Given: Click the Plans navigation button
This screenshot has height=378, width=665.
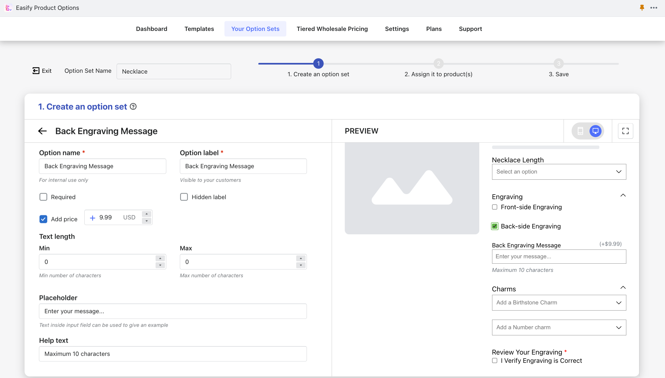Looking at the screenshot, I should (434, 29).
